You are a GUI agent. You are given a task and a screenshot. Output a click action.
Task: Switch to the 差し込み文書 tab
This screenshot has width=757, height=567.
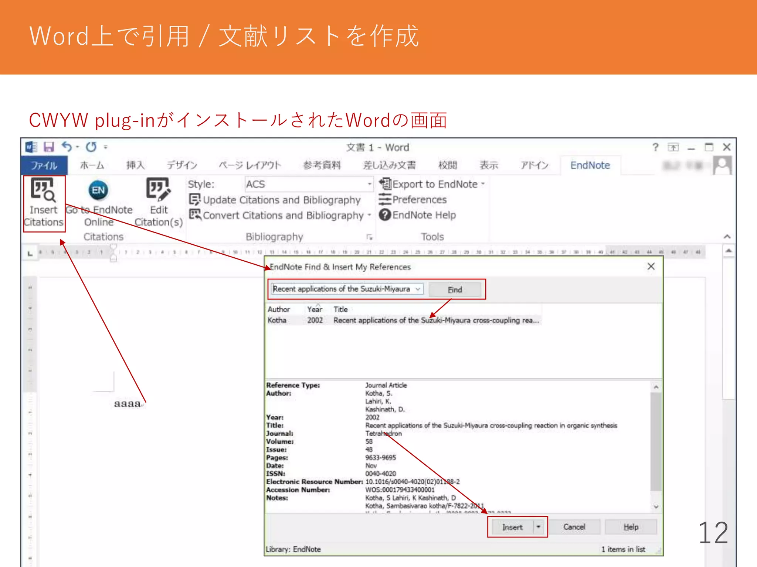(x=389, y=165)
